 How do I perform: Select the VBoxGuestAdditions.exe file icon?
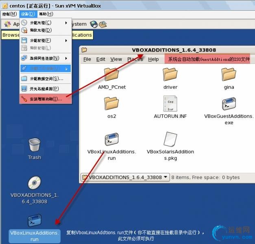click(x=229, y=104)
